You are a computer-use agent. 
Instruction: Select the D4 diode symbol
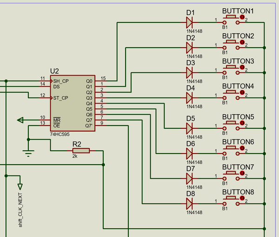(189, 98)
